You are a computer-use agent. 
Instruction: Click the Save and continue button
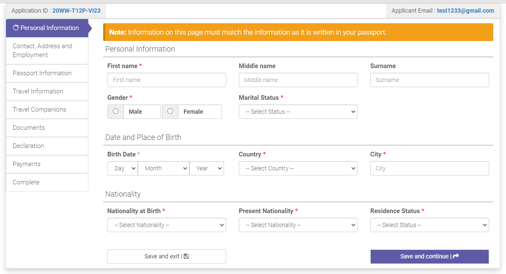point(429,257)
